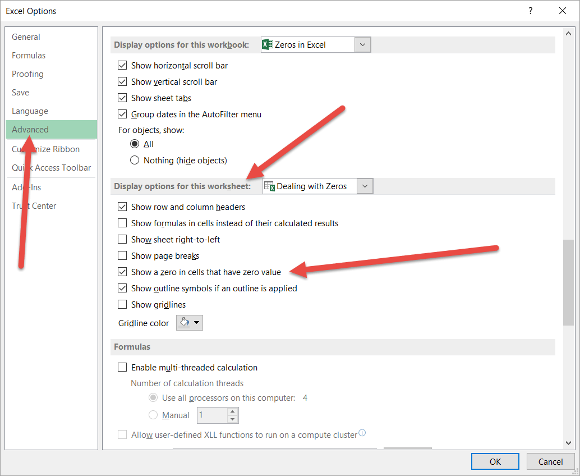
Task: Open the Trust Center settings category
Action: point(34,205)
